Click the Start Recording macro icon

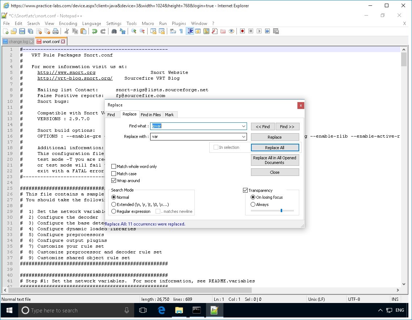(242, 31)
